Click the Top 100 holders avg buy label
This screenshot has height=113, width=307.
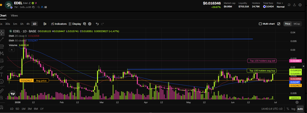(262, 70)
